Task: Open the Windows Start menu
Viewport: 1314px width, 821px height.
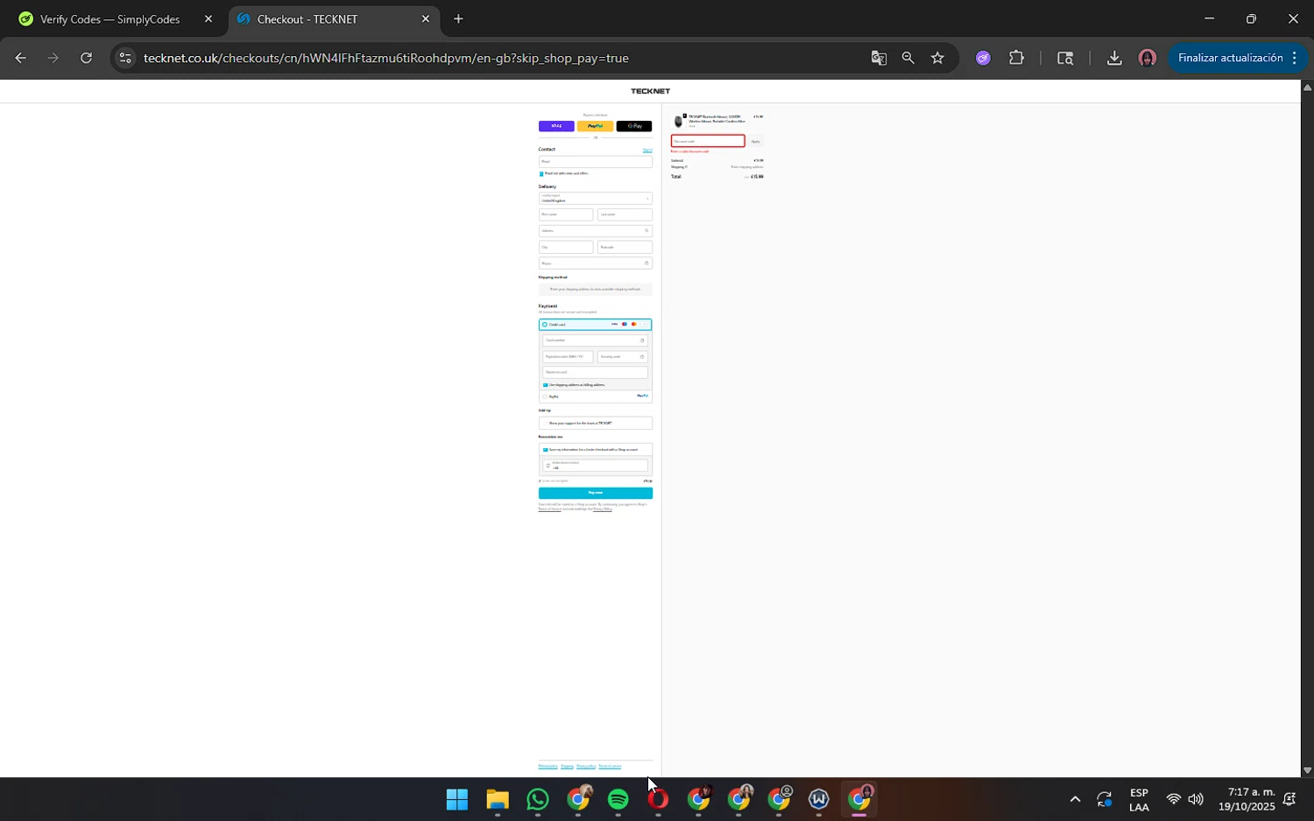Action: click(x=457, y=800)
